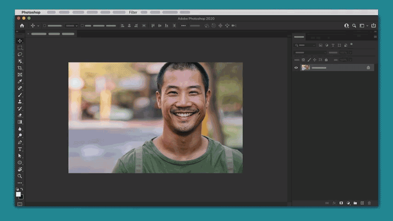
Task: Expand the layer opacity dropdown arrow
Action: click(350, 53)
